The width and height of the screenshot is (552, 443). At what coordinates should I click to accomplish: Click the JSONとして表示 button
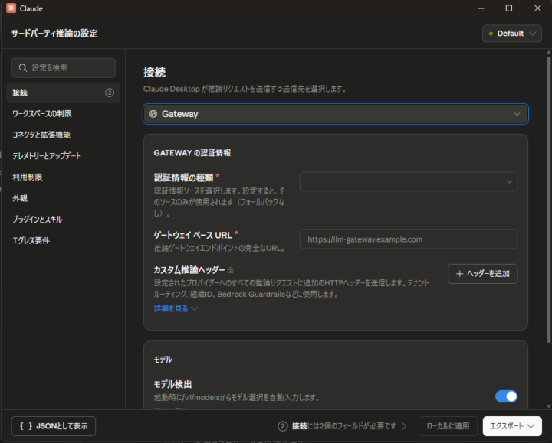54,426
